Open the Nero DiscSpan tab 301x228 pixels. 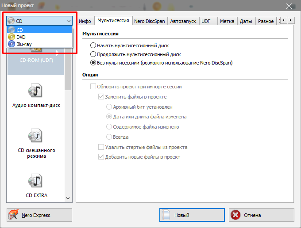click(x=150, y=21)
